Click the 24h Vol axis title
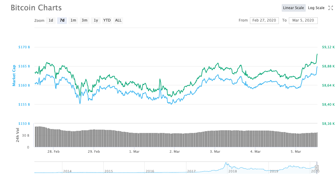The width and height of the screenshot is (336, 177). 18,135
